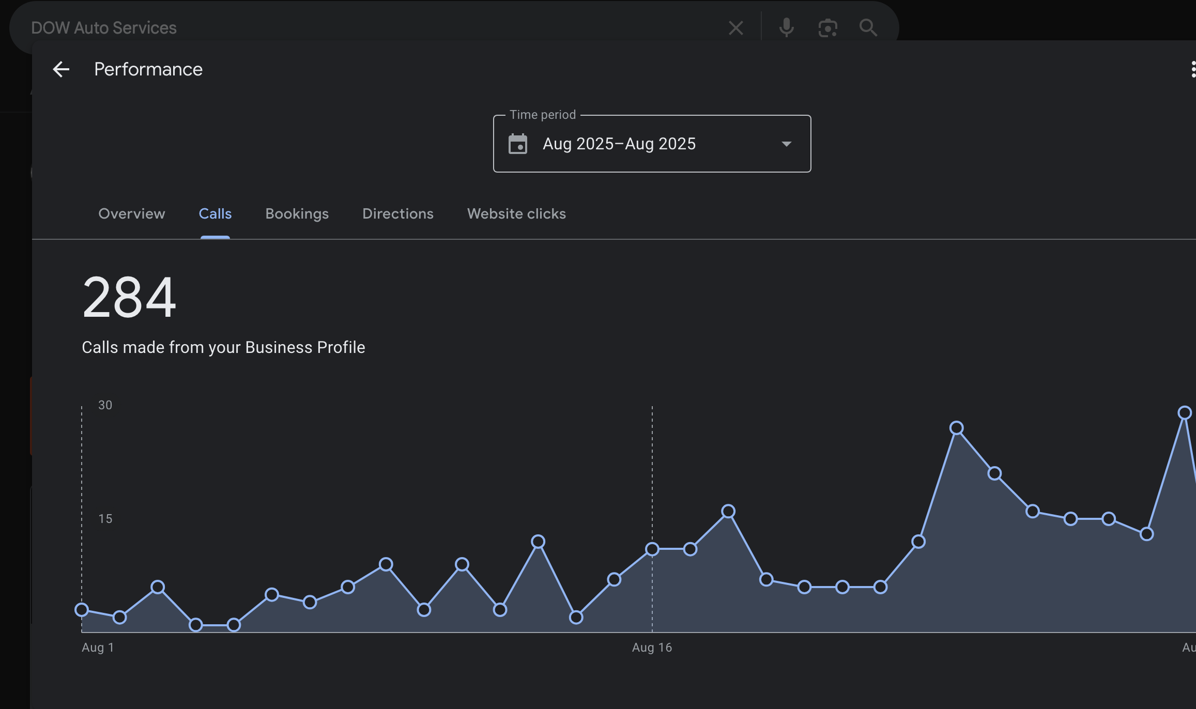Click the highest peak data point at right edge
This screenshot has width=1196, height=709.
click(x=1185, y=413)
